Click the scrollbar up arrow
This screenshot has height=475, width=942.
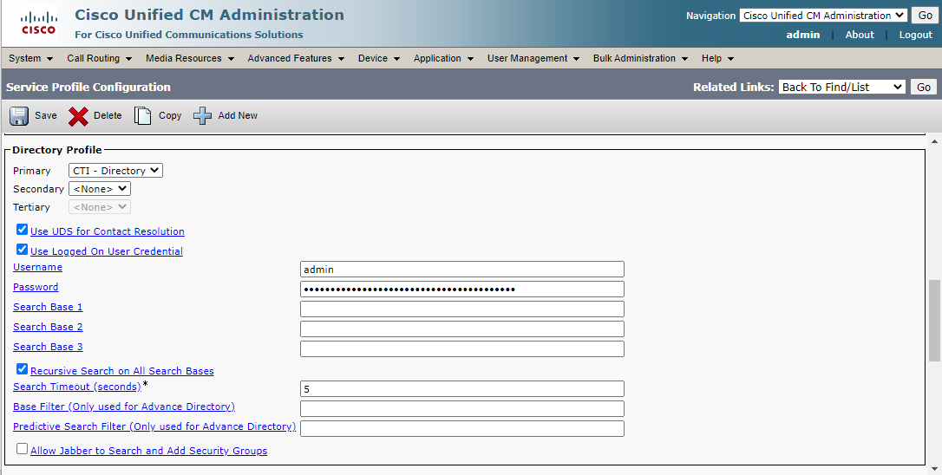coord(935,141)
